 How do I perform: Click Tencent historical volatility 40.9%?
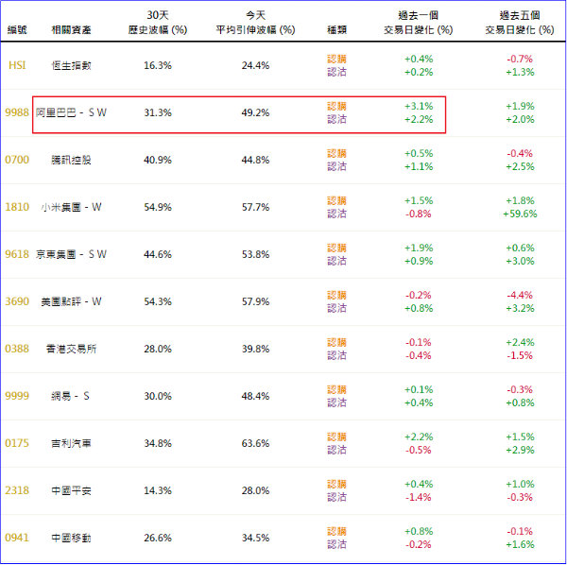158,160
